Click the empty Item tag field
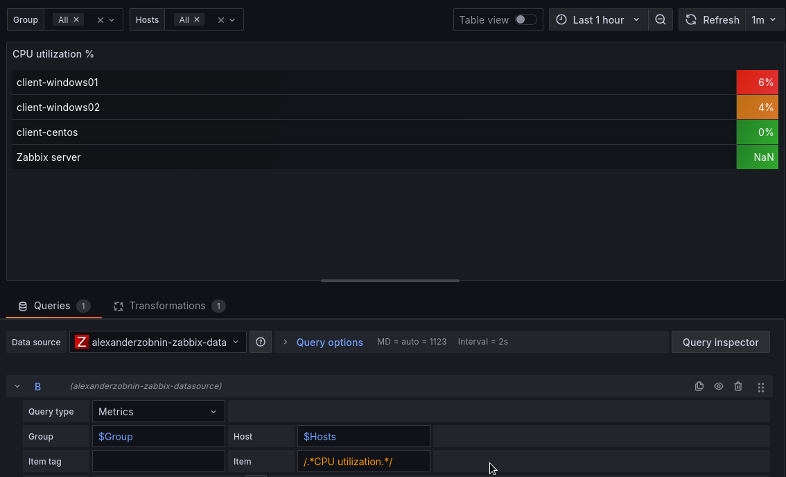The width and height of the screenshot is (786, 477). (x=159, y=461)
